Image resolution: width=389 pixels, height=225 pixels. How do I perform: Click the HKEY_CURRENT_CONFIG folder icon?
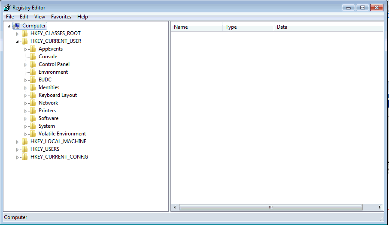pyautogui.click(x=25, y=157)
